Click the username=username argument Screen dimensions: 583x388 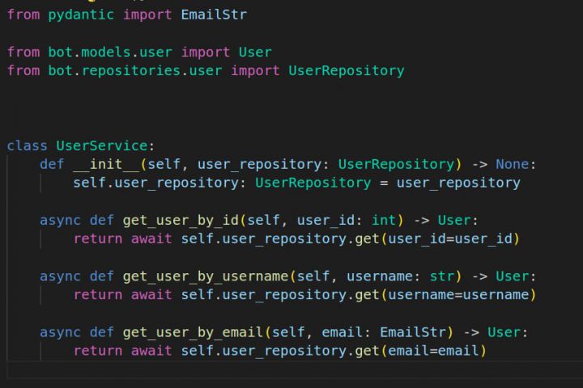point(457,295)
